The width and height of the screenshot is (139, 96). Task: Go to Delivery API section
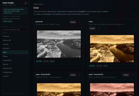[x=15, y=40]
